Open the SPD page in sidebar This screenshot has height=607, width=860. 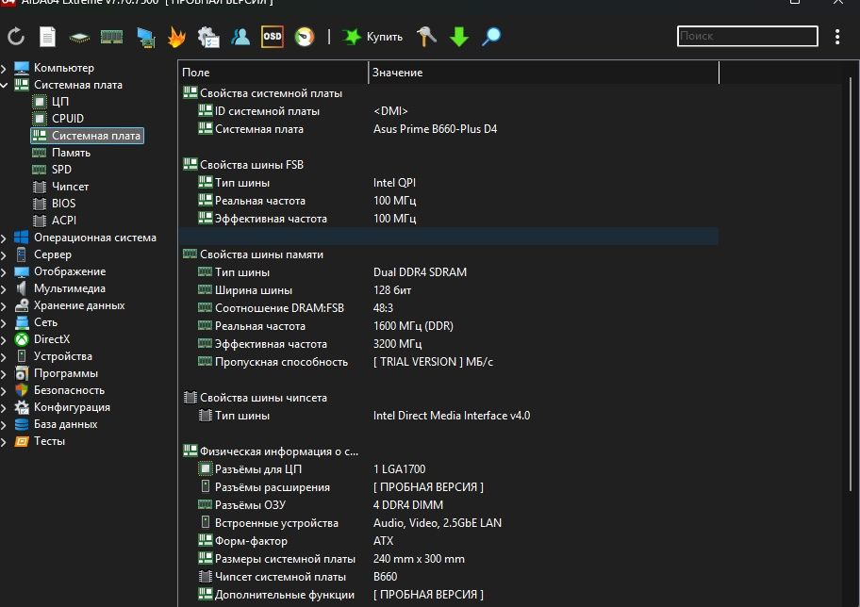click(x=61, y=170)
